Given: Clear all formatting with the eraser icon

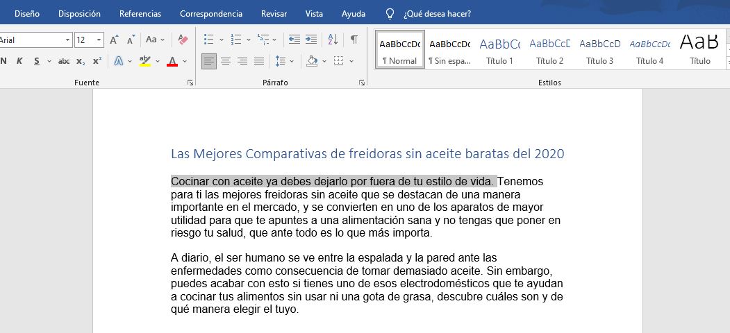Looking at the screenshot, I should click(183, 40).
